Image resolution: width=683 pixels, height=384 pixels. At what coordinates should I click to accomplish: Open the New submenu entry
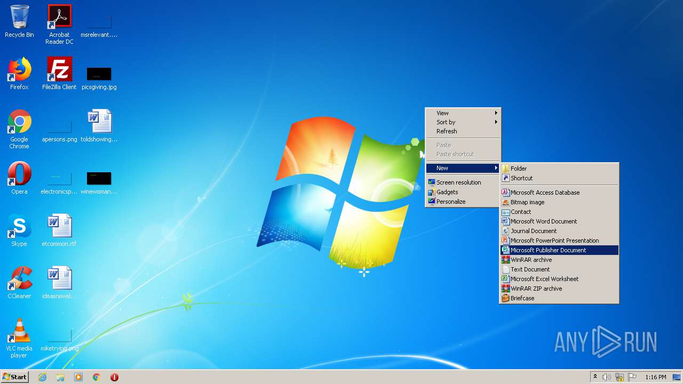[463, 168]
